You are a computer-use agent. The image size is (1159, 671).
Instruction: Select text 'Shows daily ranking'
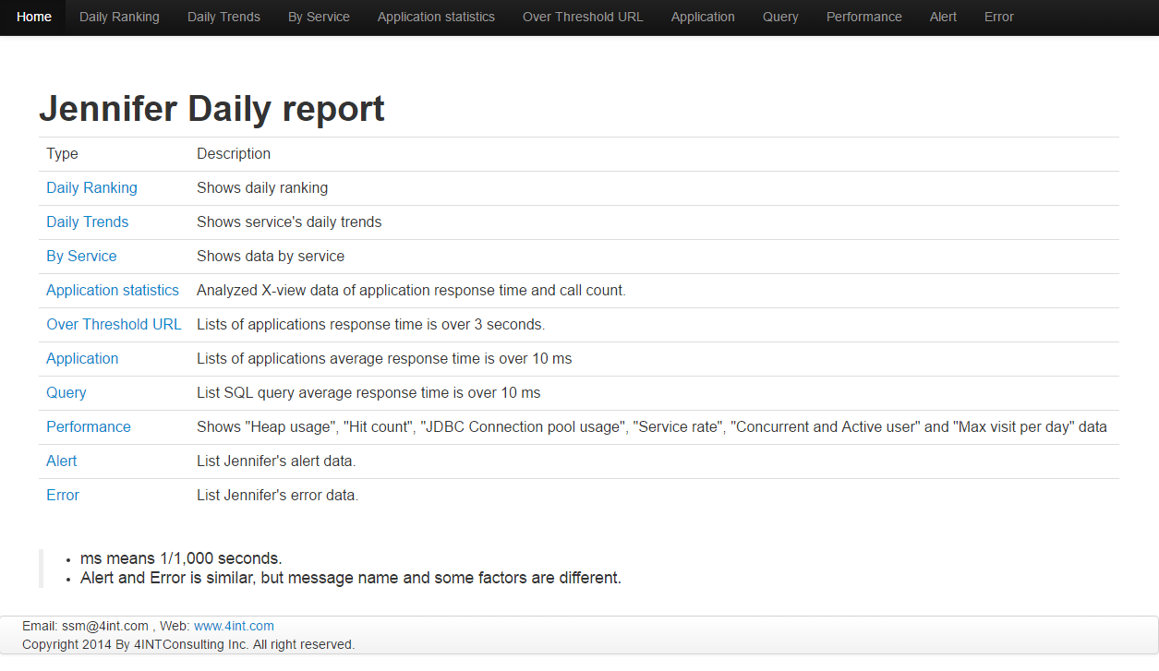click(x=262, y=187)
